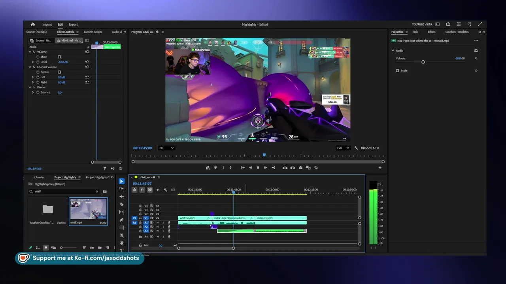Check the Bypass checkbox
This screenshot has width=506, height=284.
point(59,72)
